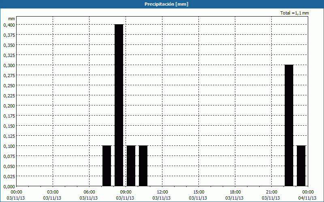Click the 18:00 time axis label
The image size is (324, 202).
(x=235, y=192)
